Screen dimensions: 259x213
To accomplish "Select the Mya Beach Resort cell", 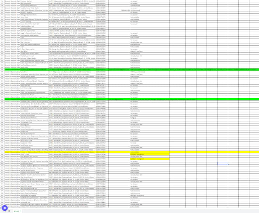I will tap(34, 177).
